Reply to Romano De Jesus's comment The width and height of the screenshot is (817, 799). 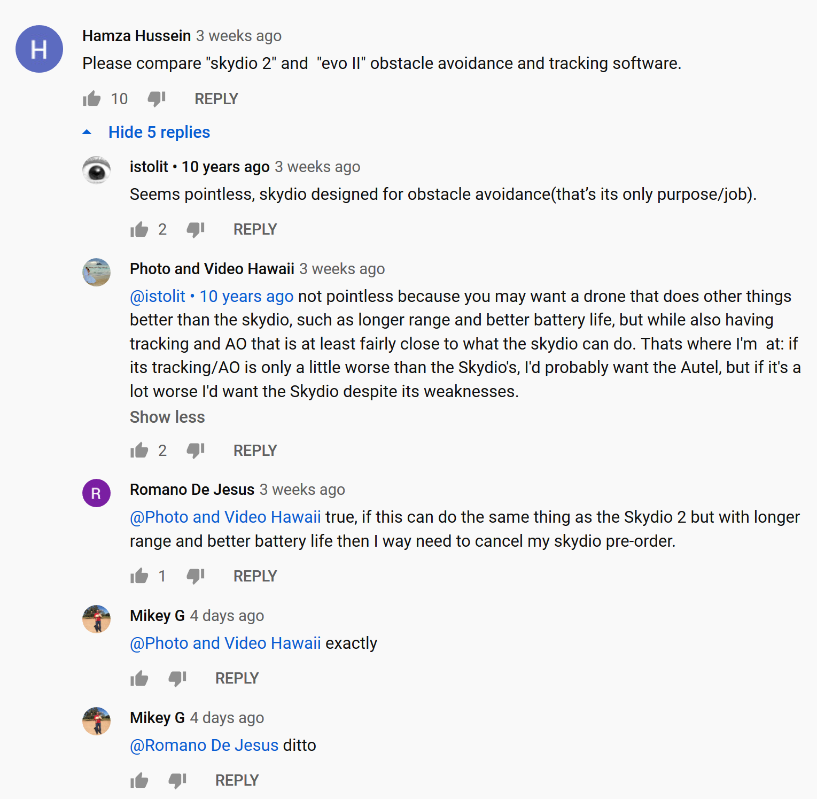(255, 576)
